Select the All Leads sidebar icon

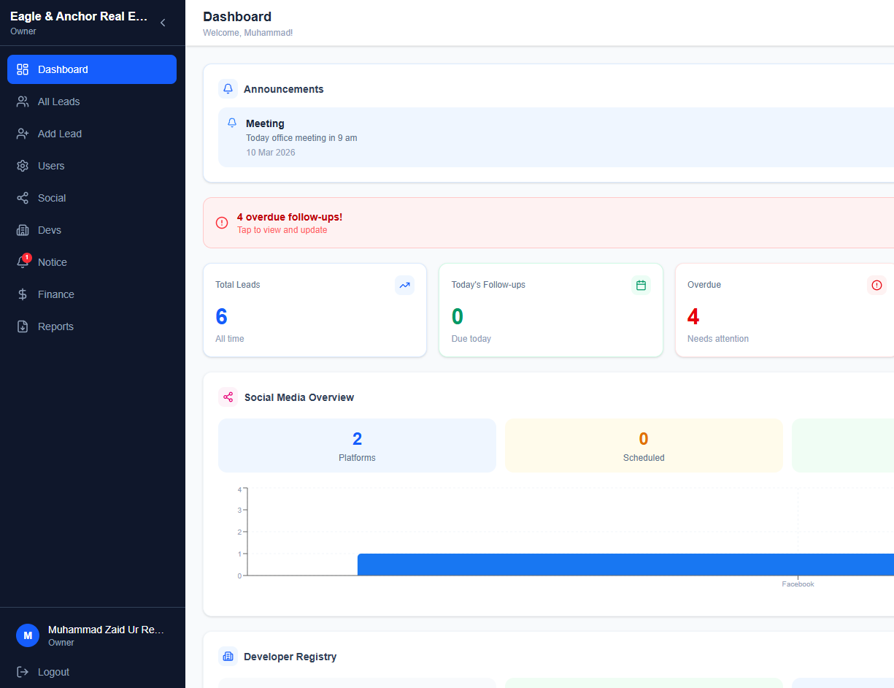coord(23,102)
